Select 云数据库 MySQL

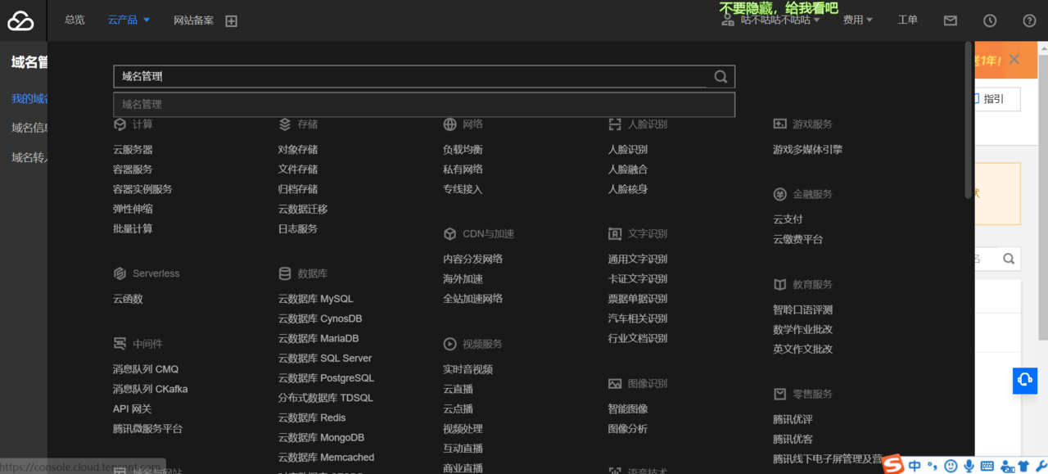(316, 299)
